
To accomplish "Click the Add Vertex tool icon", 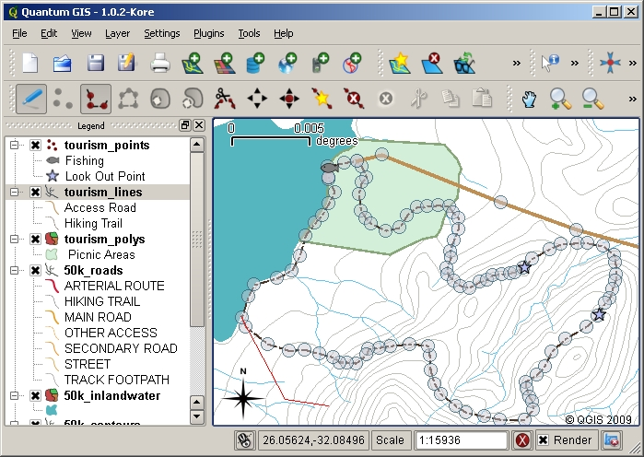I will 321,98.
